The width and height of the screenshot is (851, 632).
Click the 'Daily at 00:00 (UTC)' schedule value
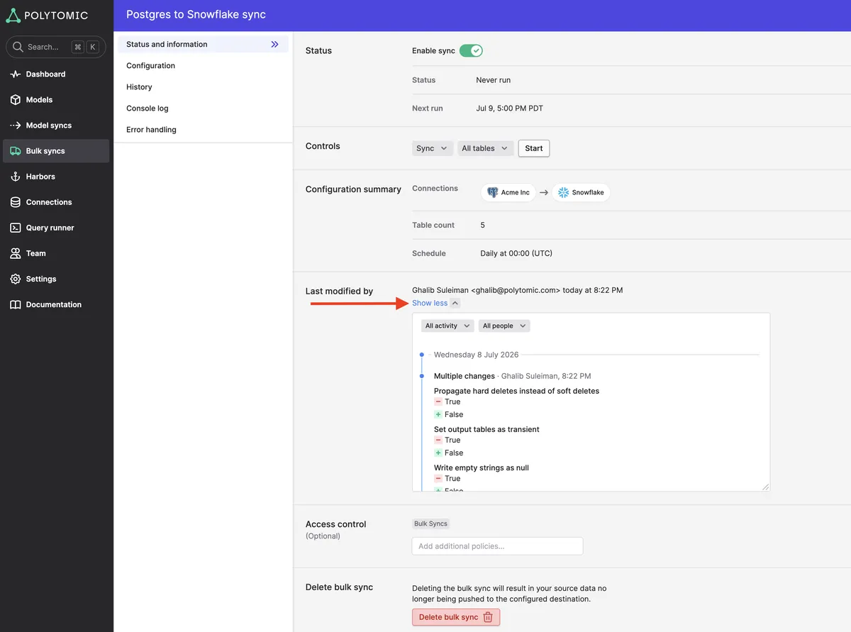tap(516, 253)
